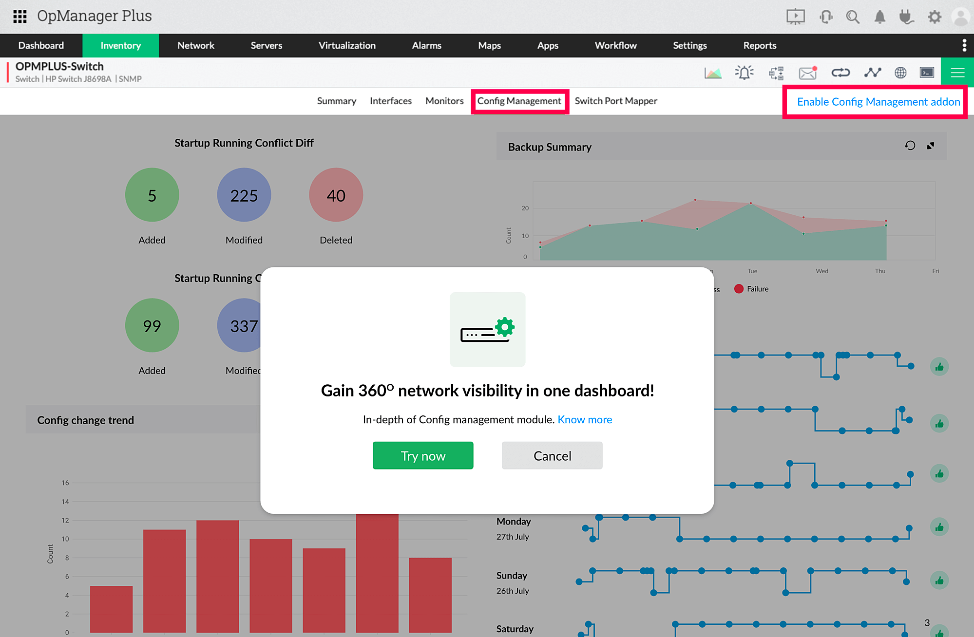Screen dimensions: 974x637
Task: Click the alarm bell device icon
Action: (744, 73)
